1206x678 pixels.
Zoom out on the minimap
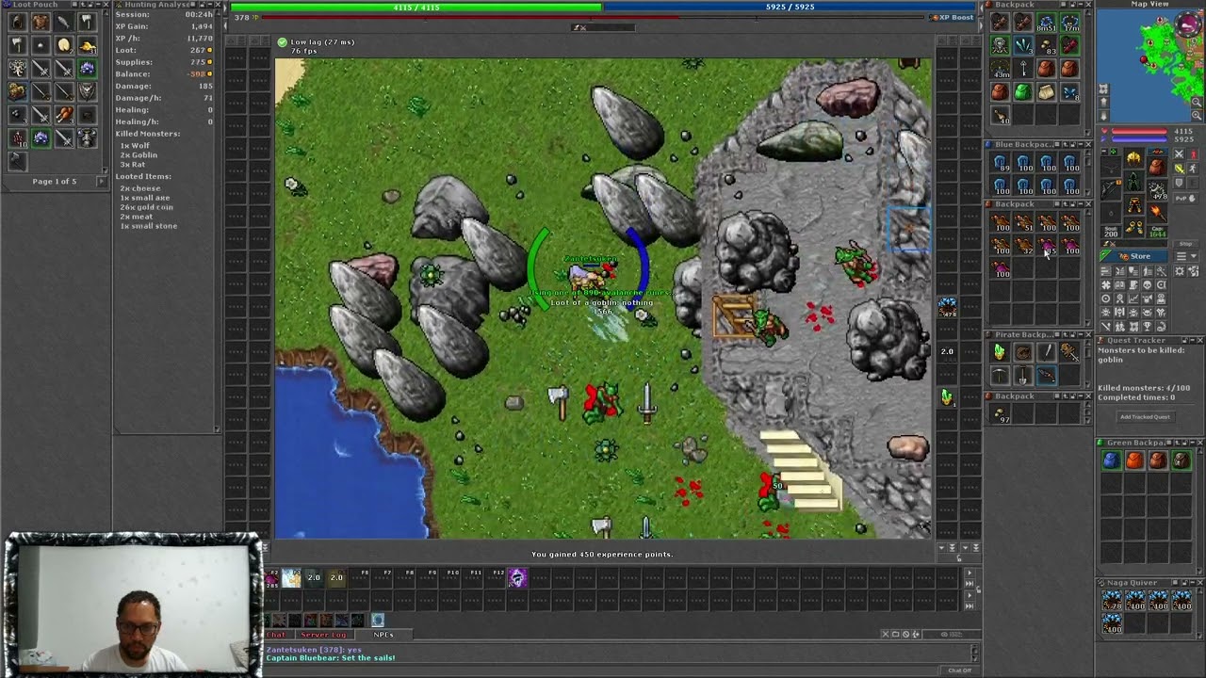point(1196,102)
